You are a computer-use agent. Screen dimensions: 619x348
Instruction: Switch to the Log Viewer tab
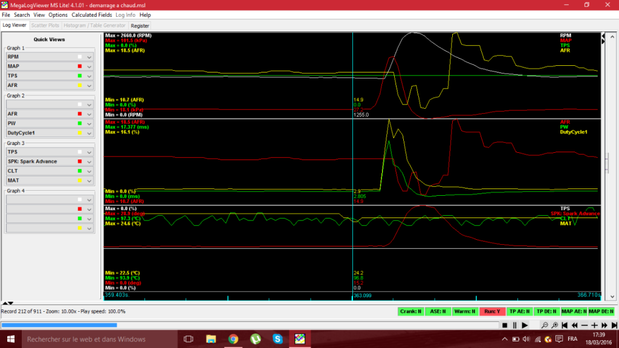click(15, 25)
